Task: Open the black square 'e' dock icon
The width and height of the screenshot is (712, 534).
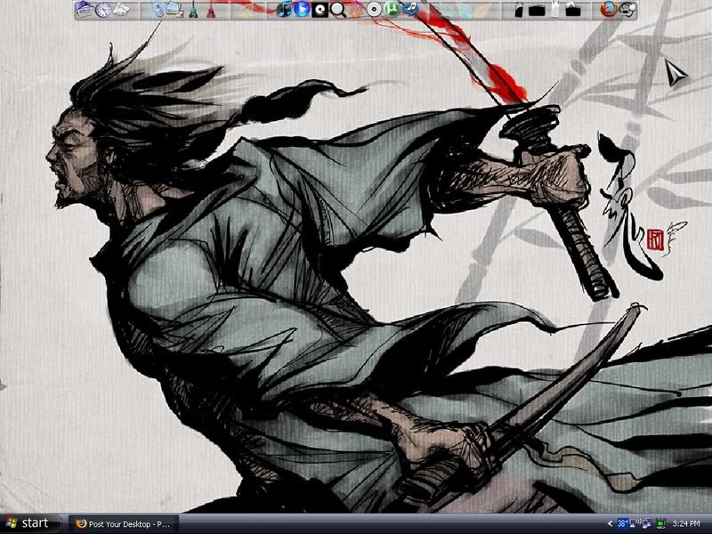Action: tap(320, 10)
